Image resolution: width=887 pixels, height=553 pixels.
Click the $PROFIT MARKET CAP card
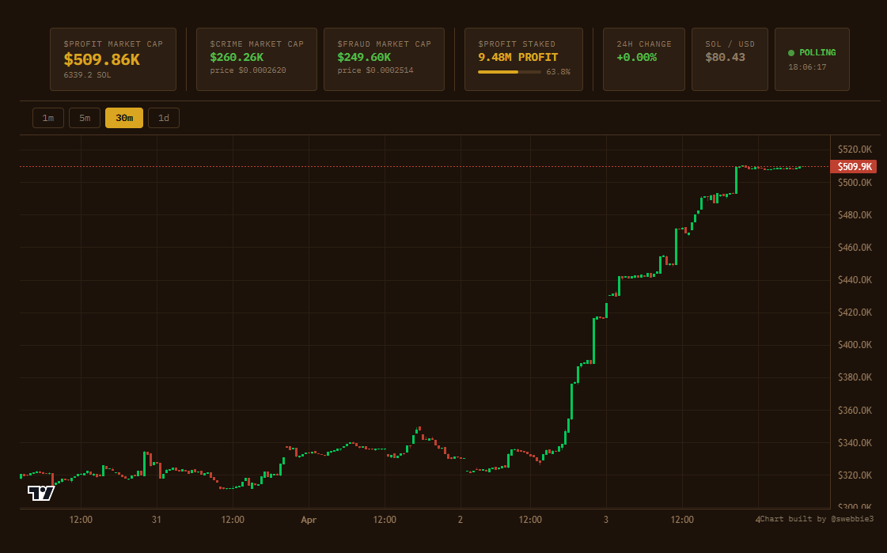click(113, 59)
